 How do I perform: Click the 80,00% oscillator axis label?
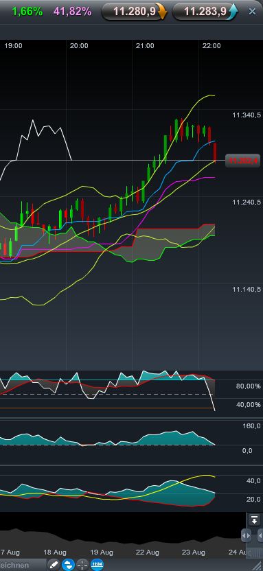249,386
